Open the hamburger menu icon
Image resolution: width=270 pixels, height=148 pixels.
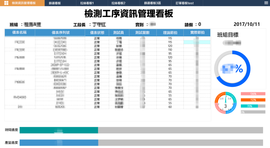click(266, 3)
